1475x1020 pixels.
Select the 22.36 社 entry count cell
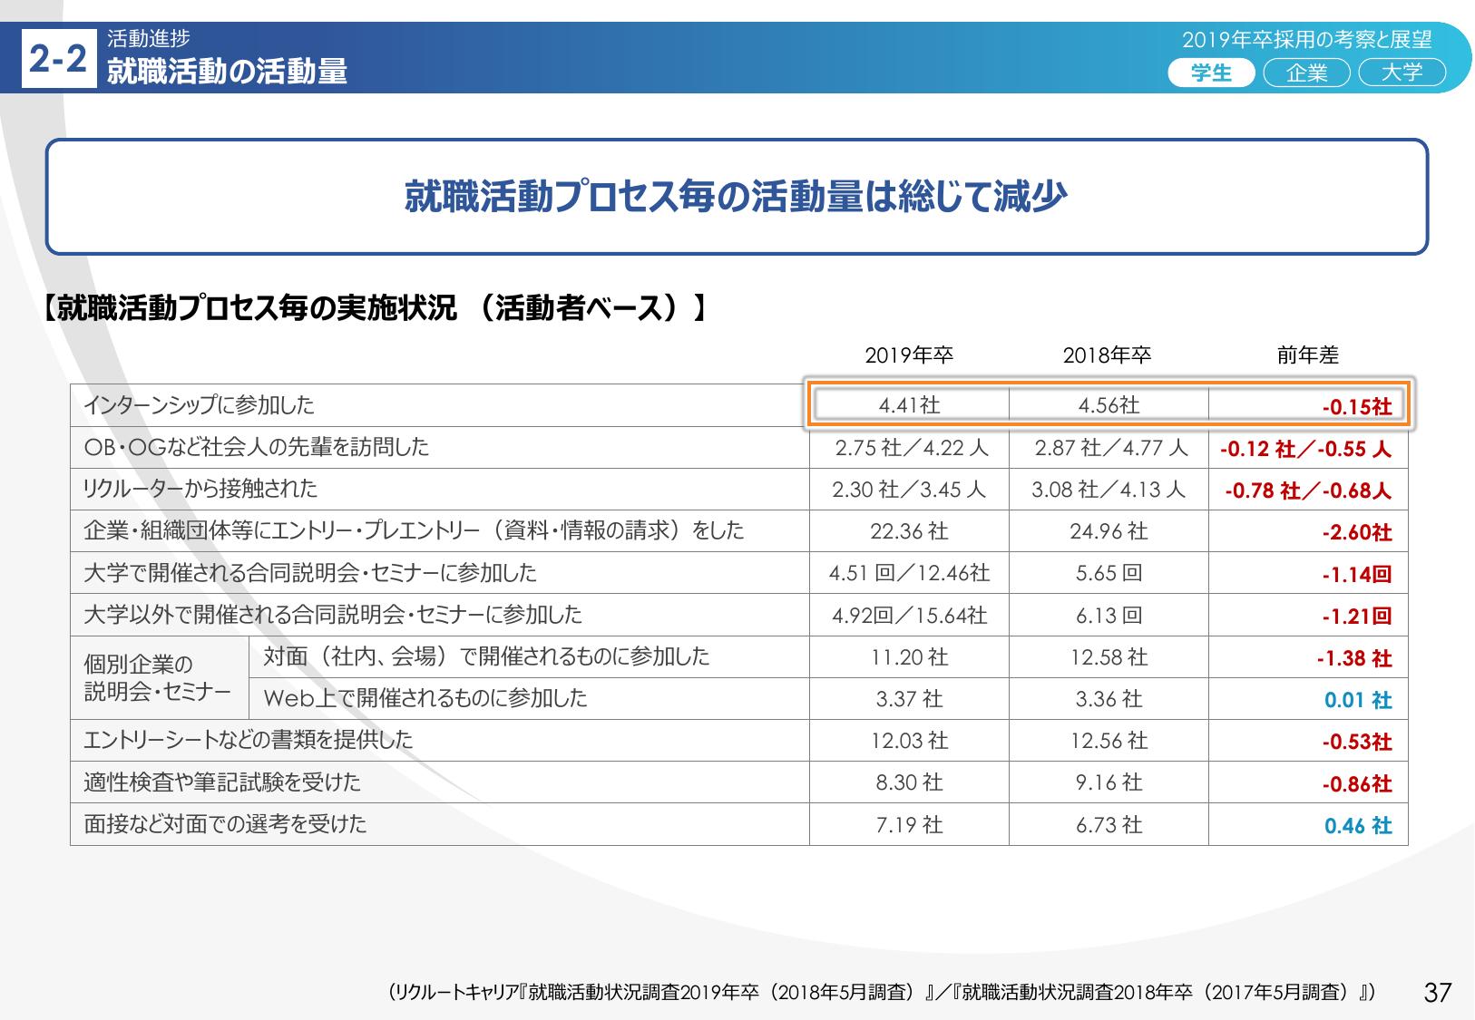[909, 531]
